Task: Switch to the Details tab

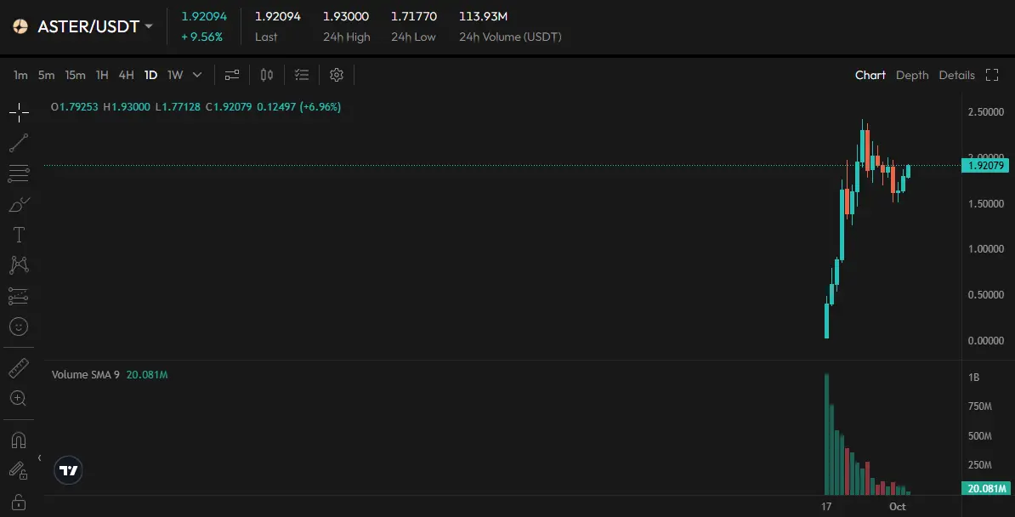Action: (x=956, y=75)
